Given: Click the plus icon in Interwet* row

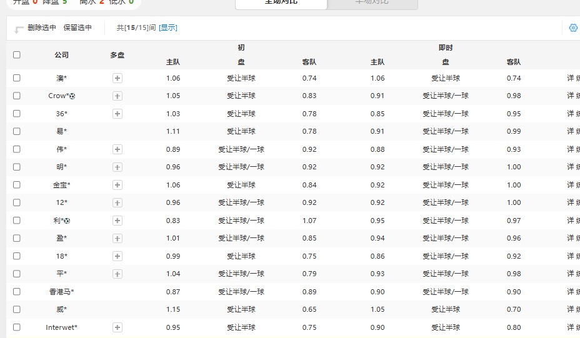Looking at the screenshot, I should 117,327.
